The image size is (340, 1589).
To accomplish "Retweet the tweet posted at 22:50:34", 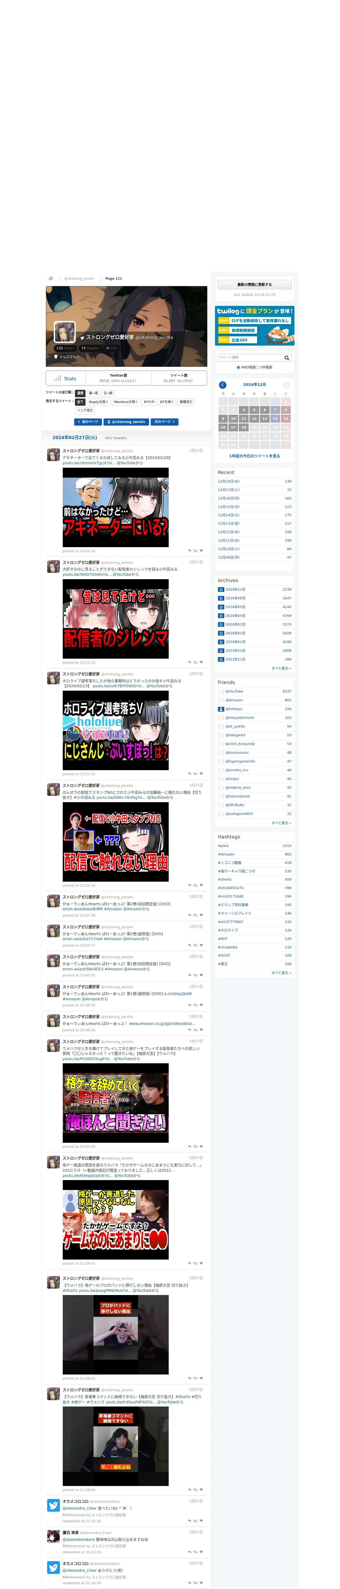I will 196,885.
